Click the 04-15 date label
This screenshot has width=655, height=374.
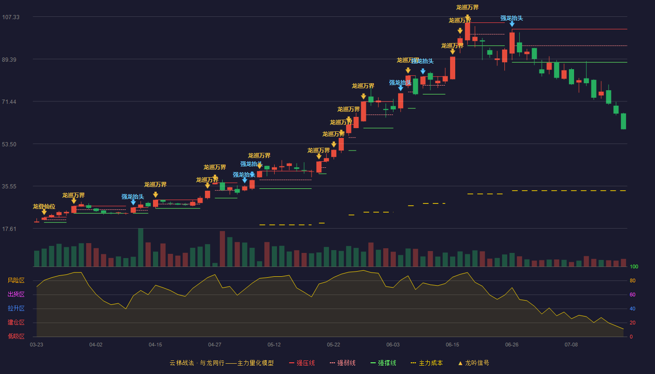tap(155, 345)
